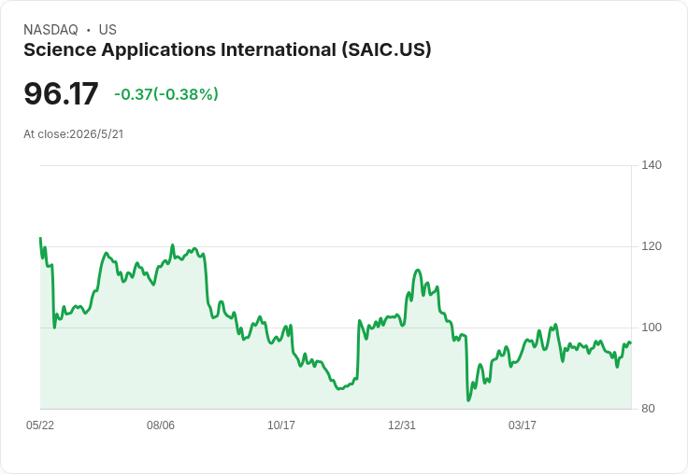Click the 08/06 date axis label
This screenshot has width=688, height=474.
click(161, 425)
